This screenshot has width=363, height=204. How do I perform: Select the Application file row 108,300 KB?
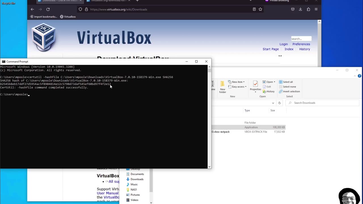[x=248, y=127]
